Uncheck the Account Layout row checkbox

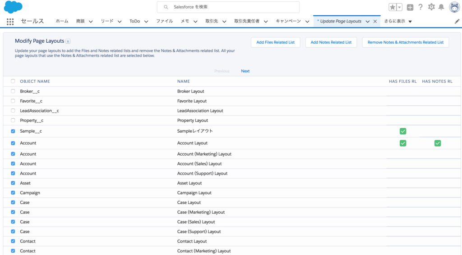pos(13,143)
